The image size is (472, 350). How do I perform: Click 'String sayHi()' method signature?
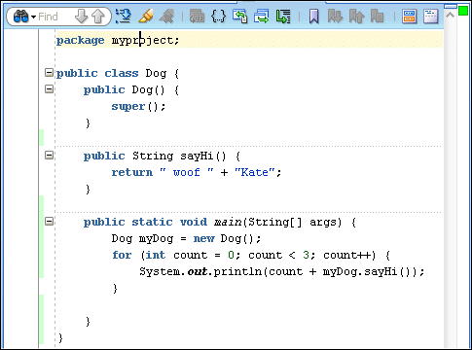point(179,156)
